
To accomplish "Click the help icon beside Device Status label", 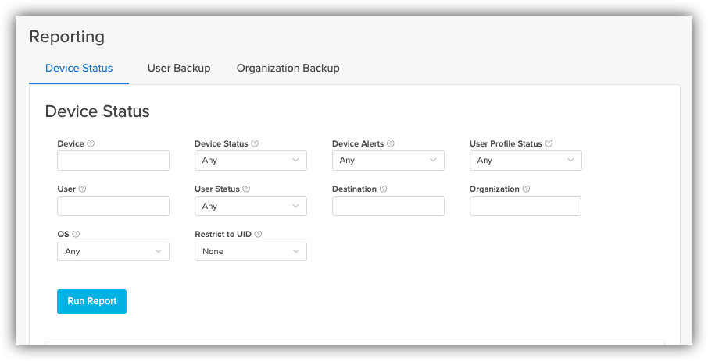I will pos(255,143).
